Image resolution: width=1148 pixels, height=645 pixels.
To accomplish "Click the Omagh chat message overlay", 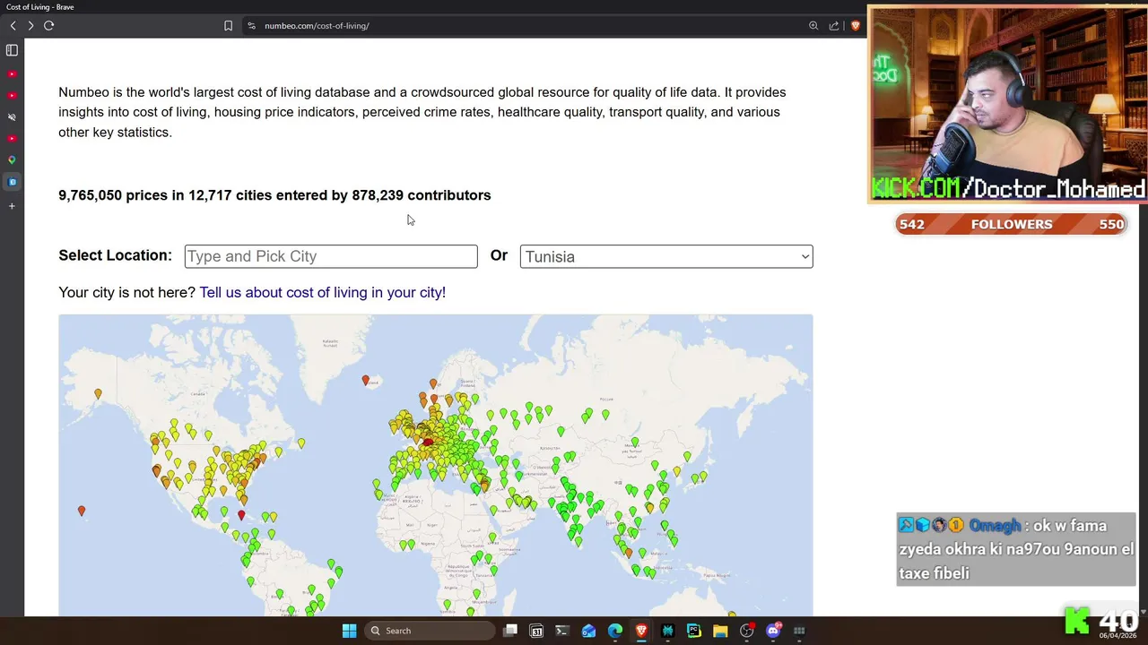I will pos(1016,549).
